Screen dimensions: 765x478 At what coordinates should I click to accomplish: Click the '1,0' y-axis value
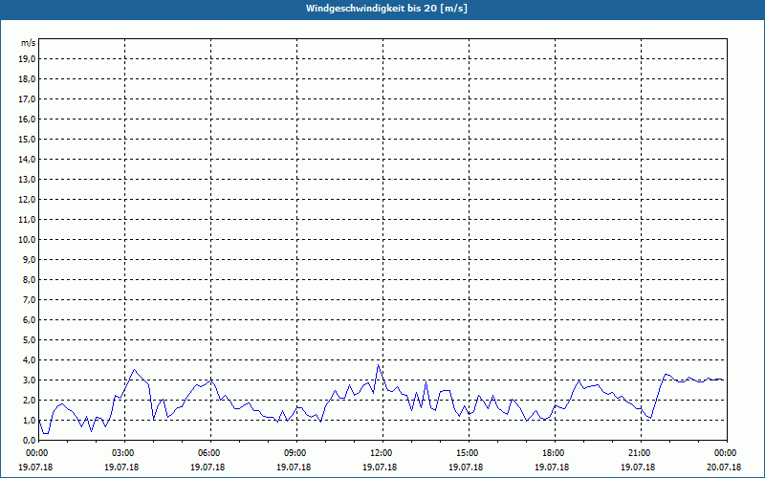[29, 420]
